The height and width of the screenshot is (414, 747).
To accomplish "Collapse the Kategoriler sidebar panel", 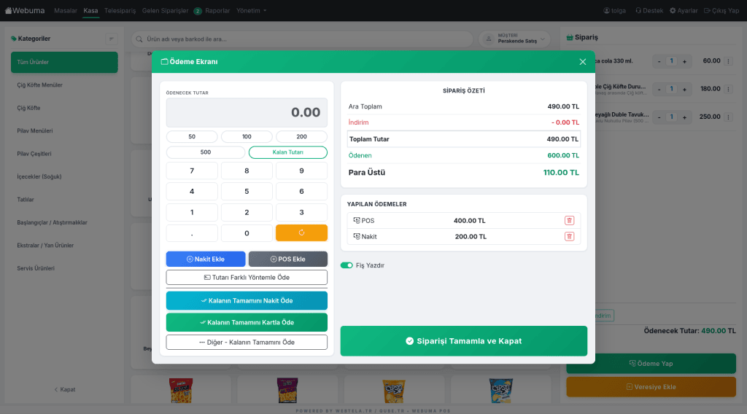I will click(x=111, y=39).
